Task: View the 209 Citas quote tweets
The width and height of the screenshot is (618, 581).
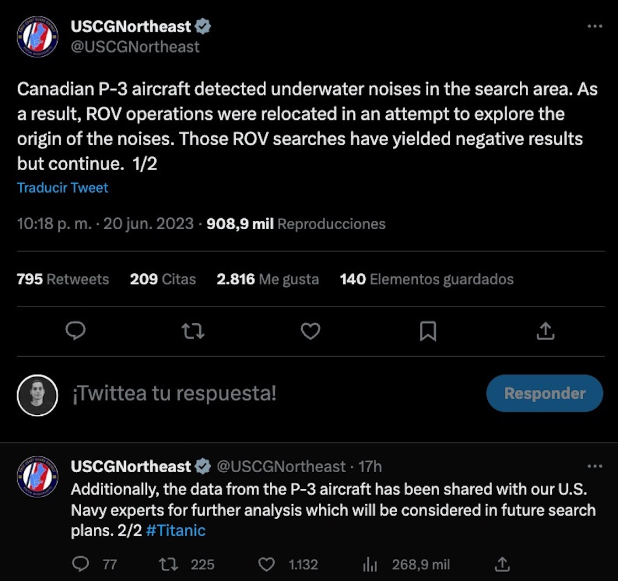Action: coord(163,279)
